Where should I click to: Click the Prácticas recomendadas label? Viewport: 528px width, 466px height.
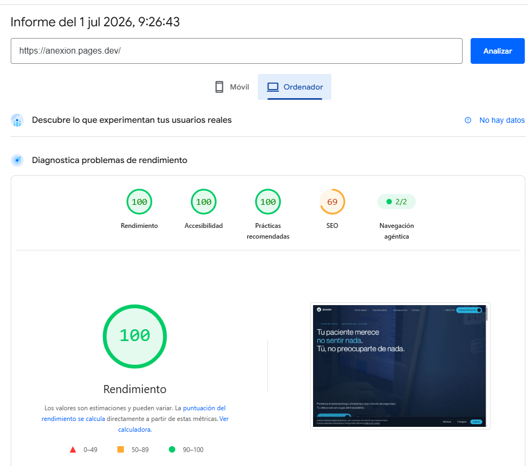tap(268, 231)
